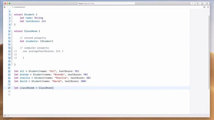Show the debug area at the bottom left
The height and width of the screenshot is (120, 214).
coord(5,116)
